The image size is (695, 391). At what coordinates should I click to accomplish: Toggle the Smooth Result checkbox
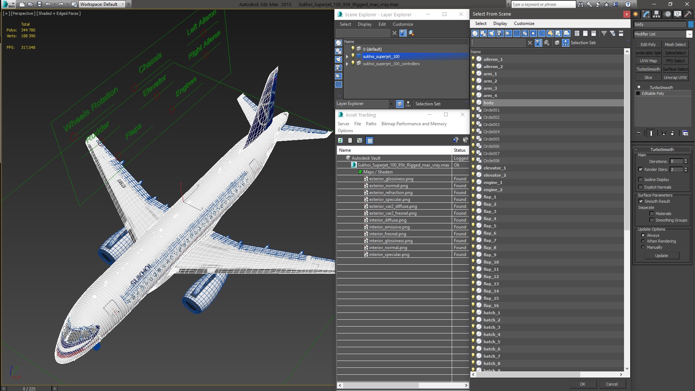pyautogui.click(x=641, y=201)
